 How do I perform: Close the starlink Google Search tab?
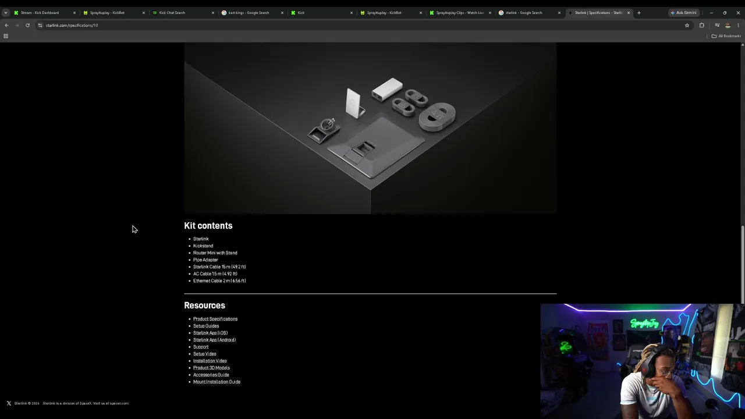click(x=559, y=13)
